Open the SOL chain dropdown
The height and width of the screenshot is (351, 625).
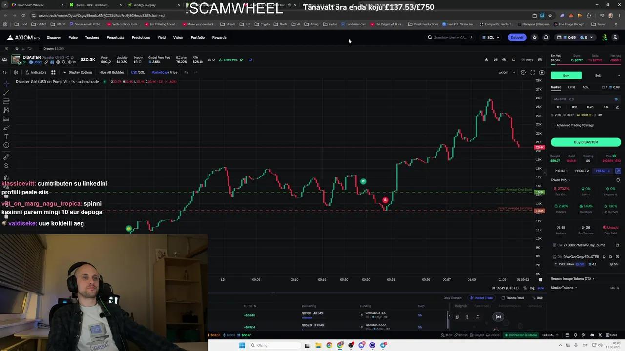click(491, 37)
